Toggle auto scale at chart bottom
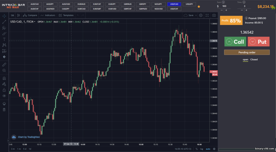 208,149
